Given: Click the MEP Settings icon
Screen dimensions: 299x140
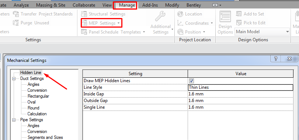Looking at the screenshot, I should (x=84, y=23).
